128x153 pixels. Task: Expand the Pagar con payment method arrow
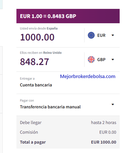[x=113, y=104]
